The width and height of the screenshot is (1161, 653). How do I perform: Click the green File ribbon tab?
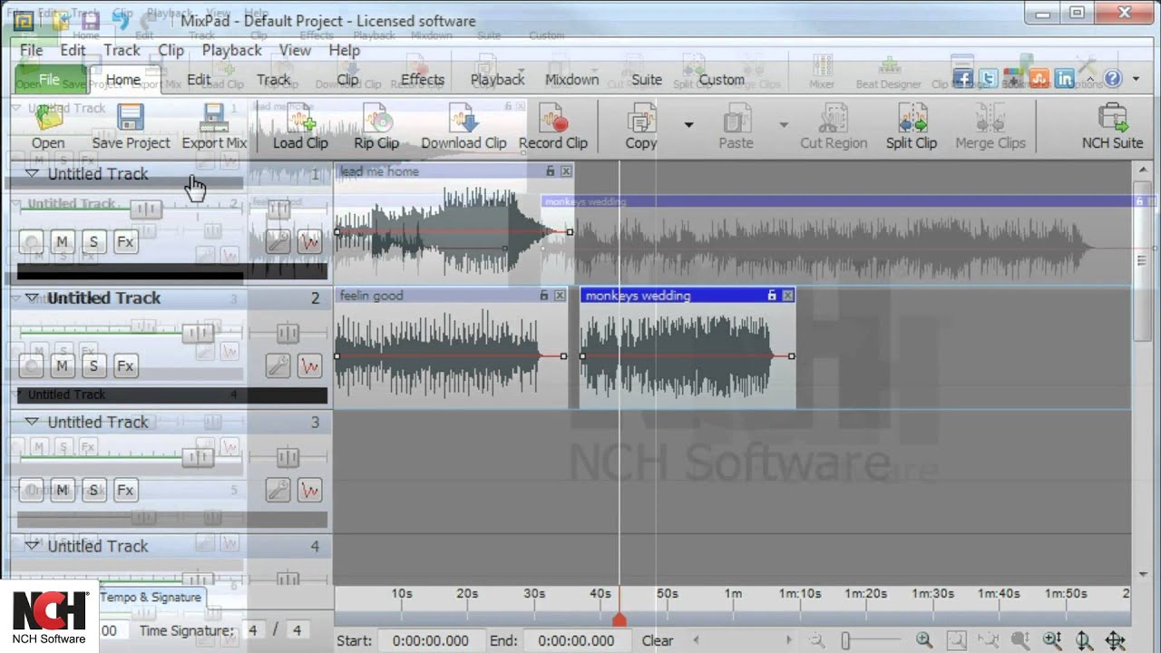49,80
